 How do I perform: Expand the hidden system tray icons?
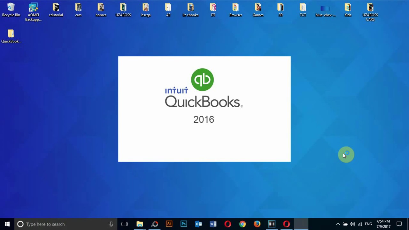338,224
